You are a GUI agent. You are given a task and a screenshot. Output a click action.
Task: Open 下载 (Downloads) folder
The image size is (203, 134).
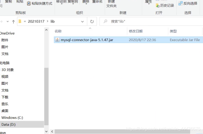(x=5, y=97)
